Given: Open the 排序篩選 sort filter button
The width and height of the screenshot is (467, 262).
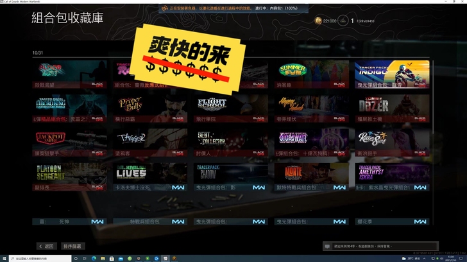Looking at the screenshot, I should pos(72,246).
